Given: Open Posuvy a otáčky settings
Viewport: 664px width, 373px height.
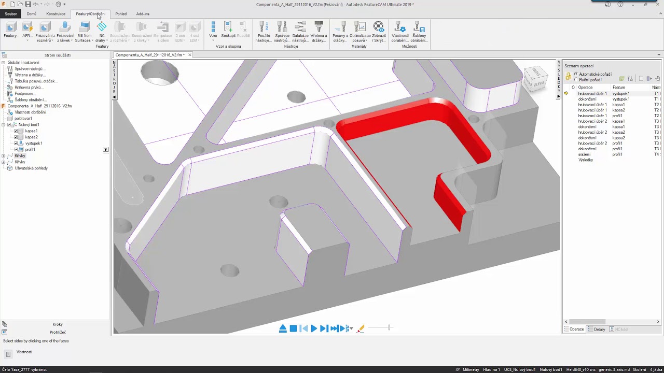Looking at the screenshot, I should (x=340, y=31).
